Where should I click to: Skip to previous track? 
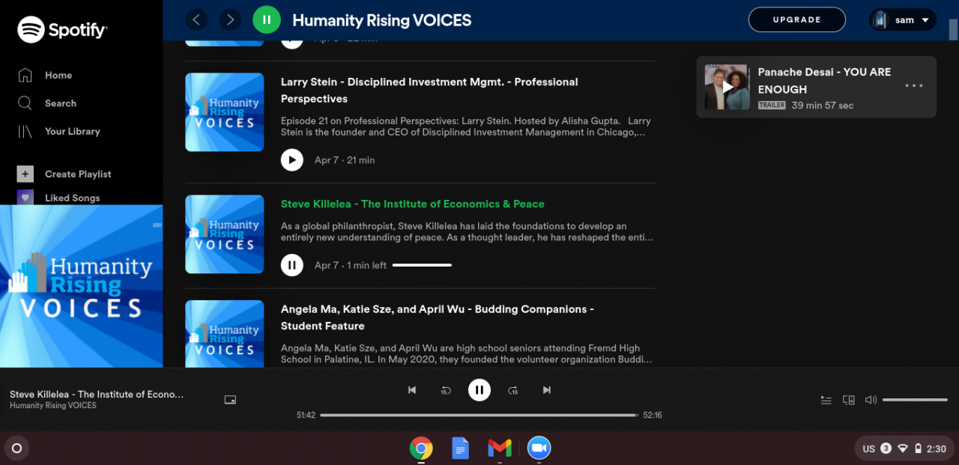(411, 390)
